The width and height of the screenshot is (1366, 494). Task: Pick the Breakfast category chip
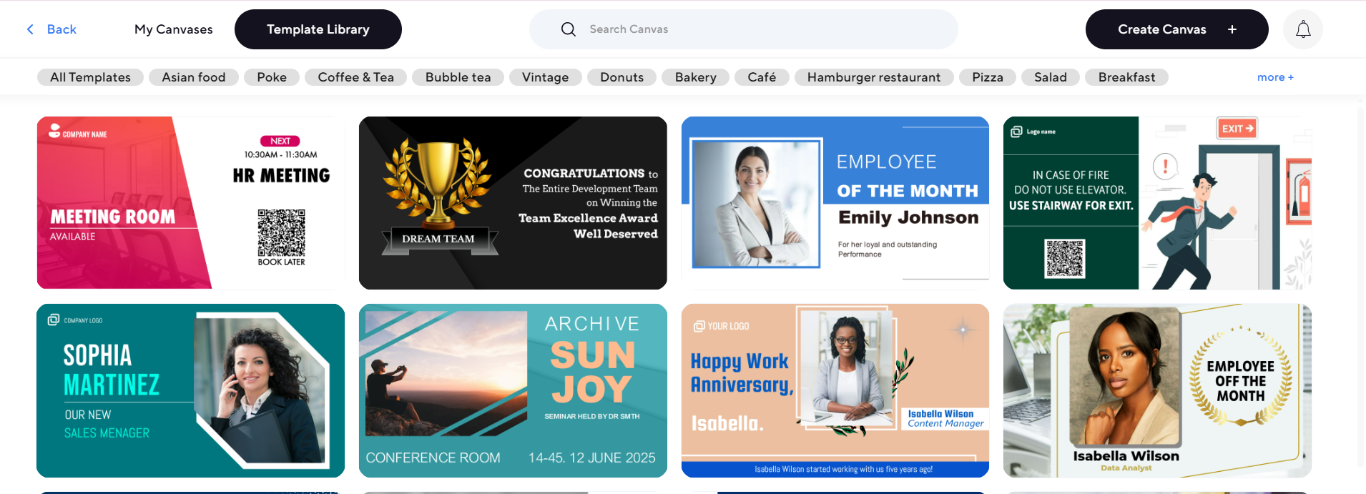pos(1126,77)
